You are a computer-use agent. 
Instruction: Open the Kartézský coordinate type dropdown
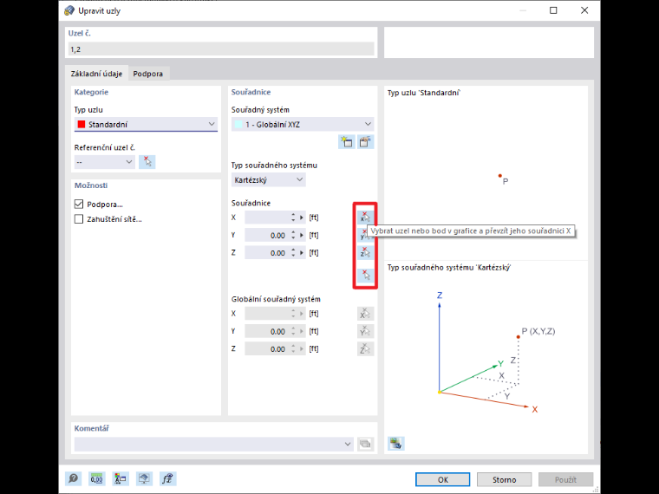[x=269, y=179]
